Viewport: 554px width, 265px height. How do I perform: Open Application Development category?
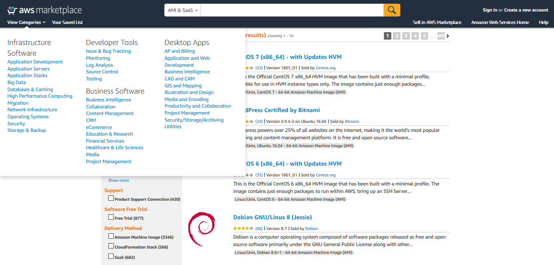[35, 62]
